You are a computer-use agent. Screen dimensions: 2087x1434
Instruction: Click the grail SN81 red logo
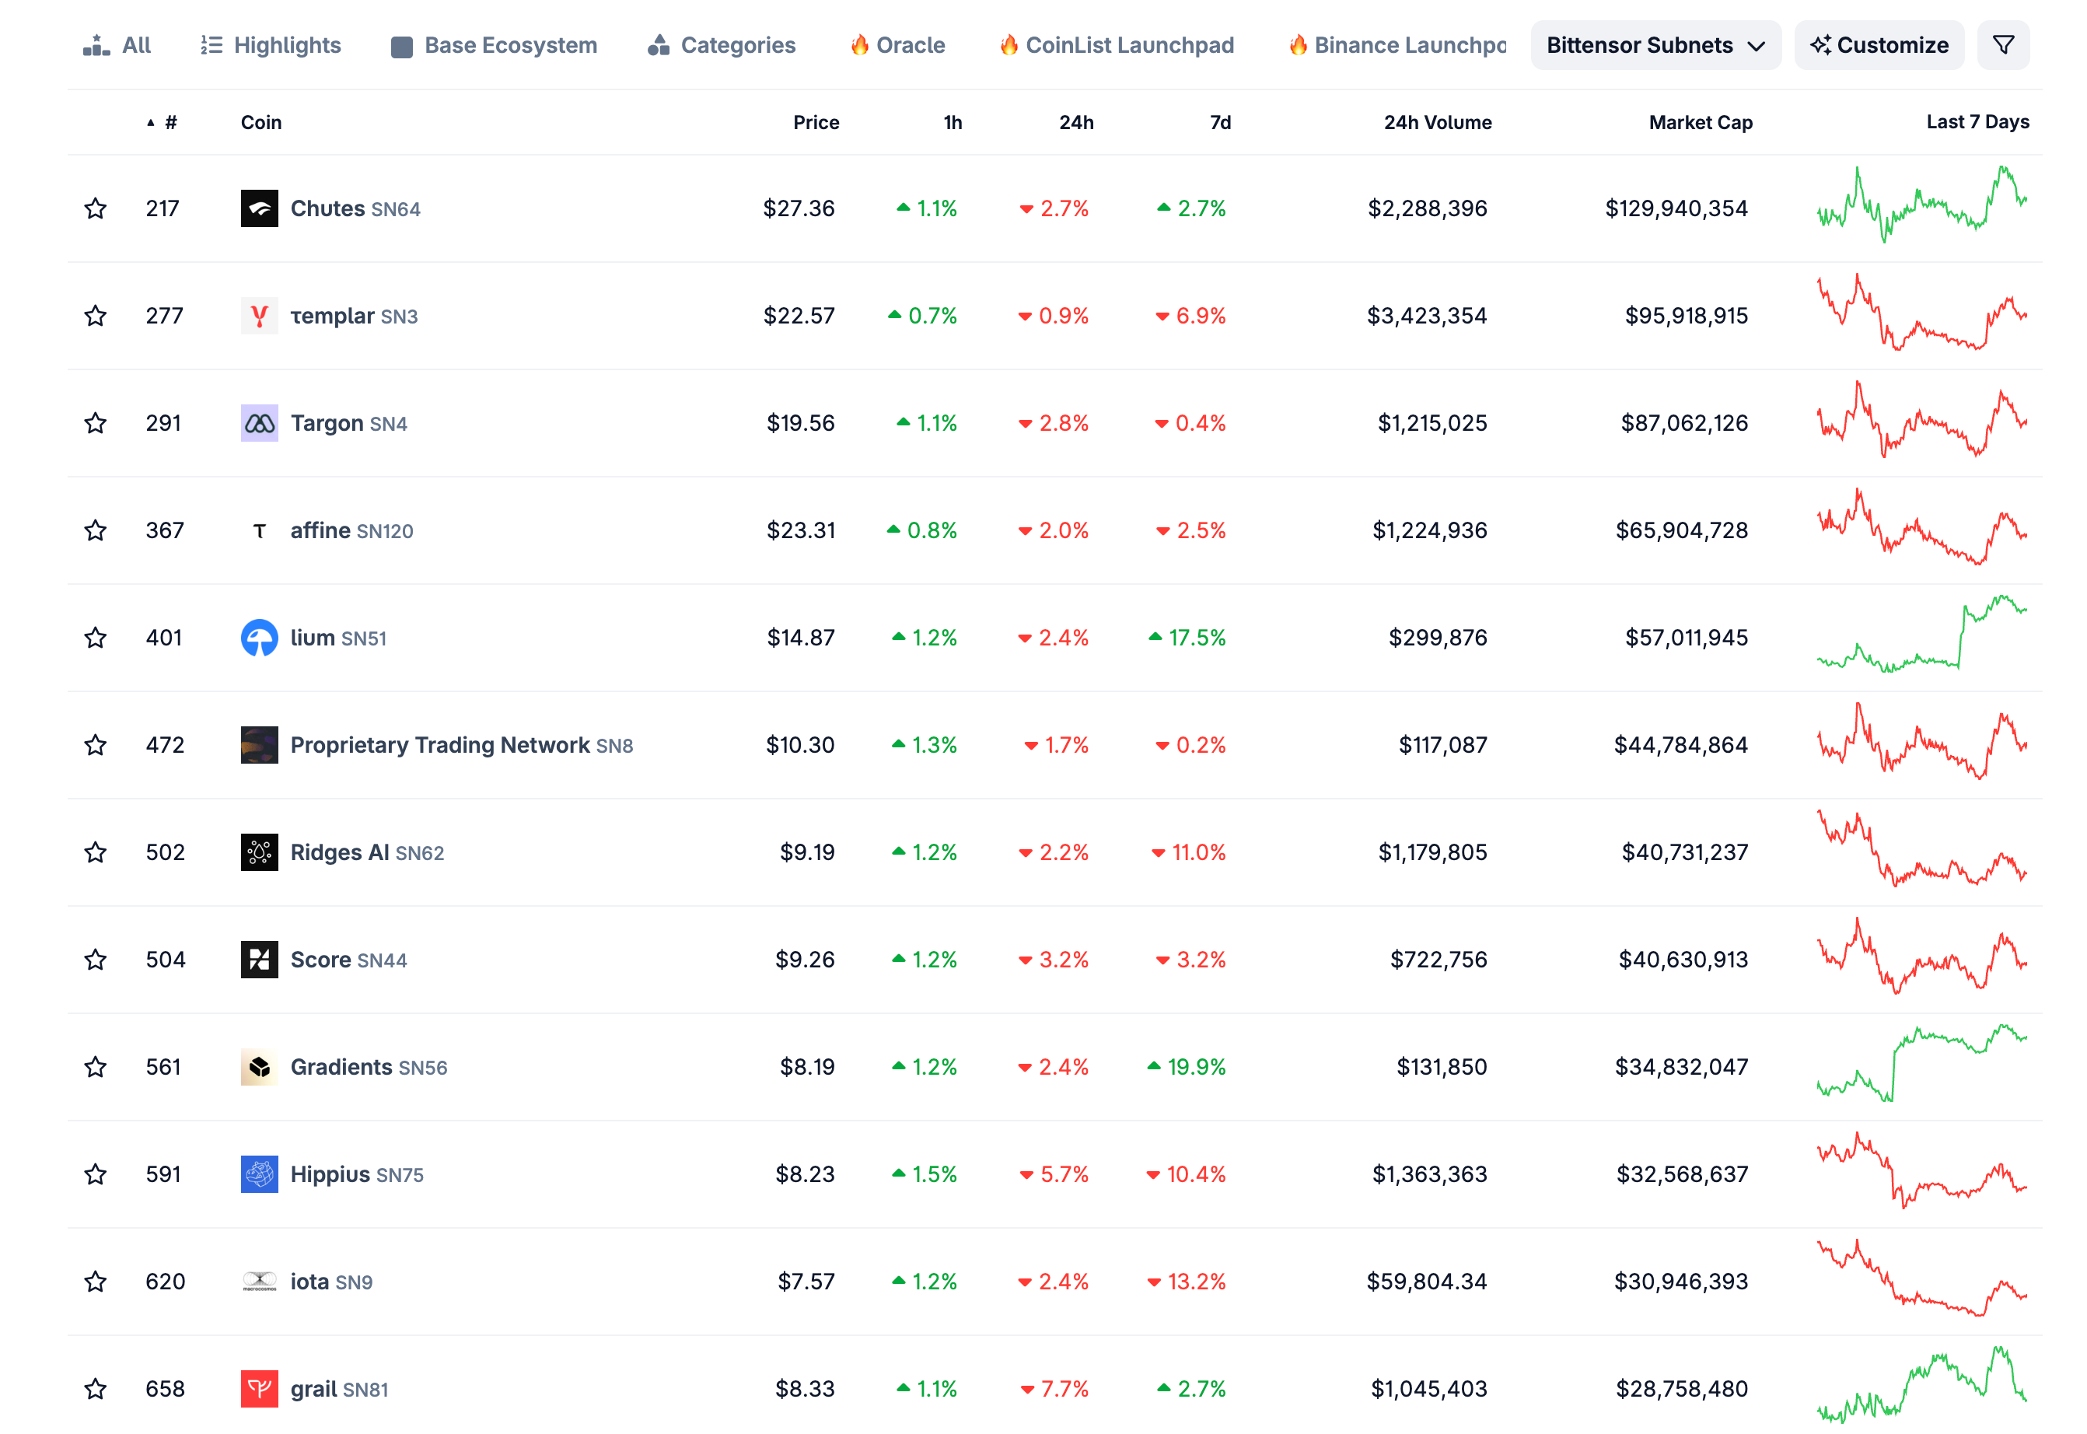click(259, 1388)
